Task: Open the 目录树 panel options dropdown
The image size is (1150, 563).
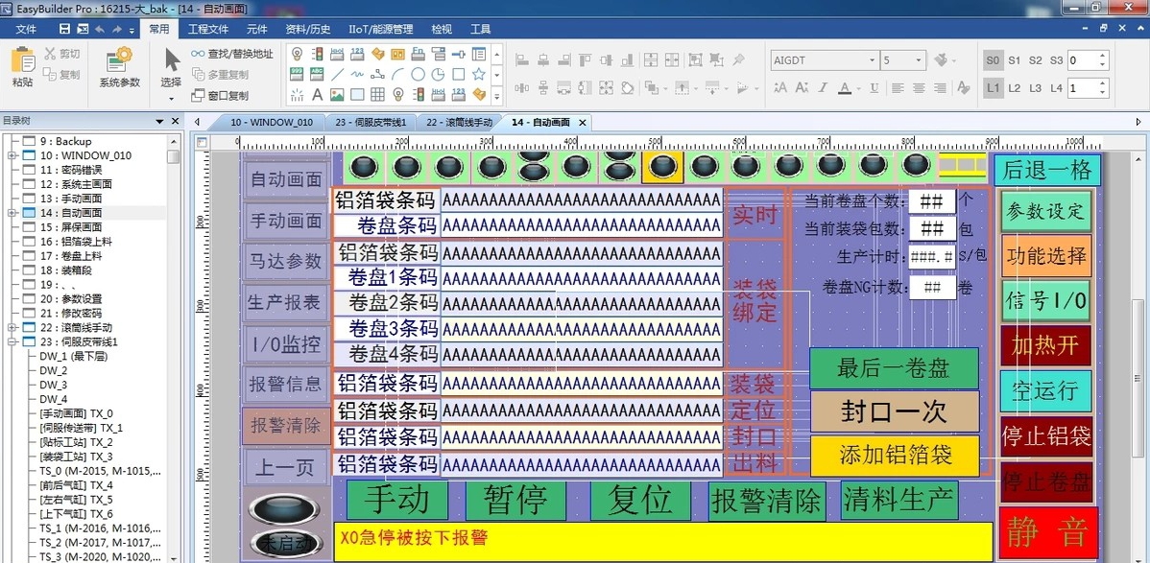Action: point(160,121)
